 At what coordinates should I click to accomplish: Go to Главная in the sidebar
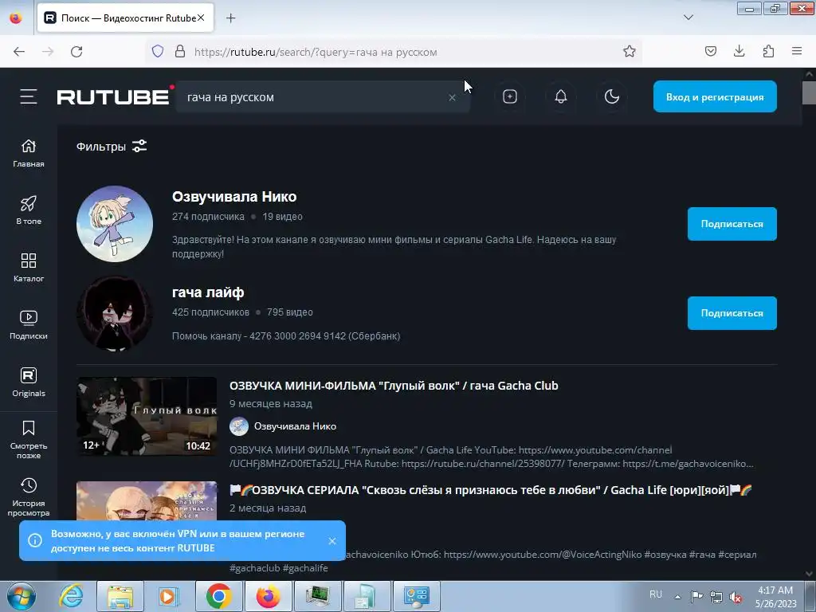(x=29, y=154)
